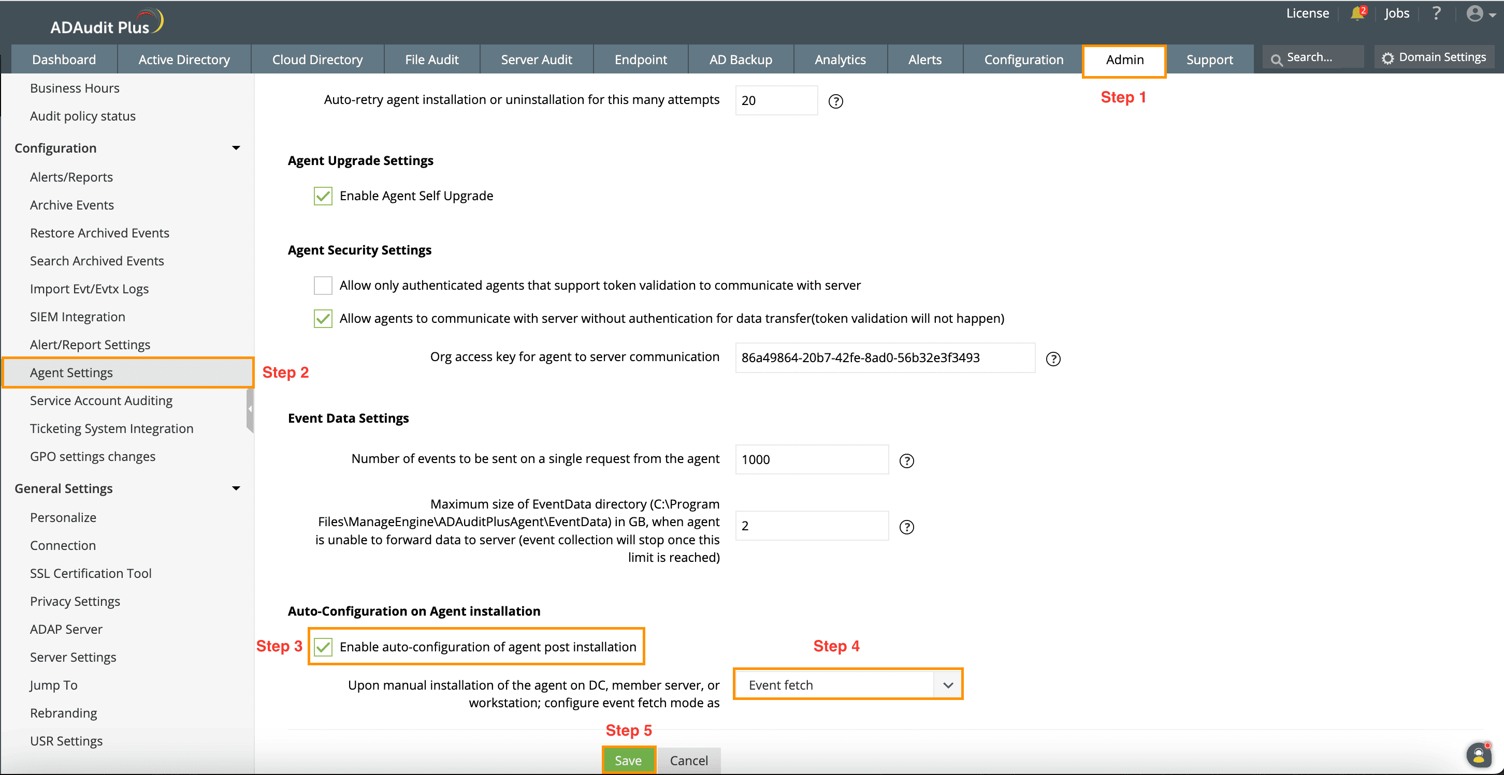1504x775 pixels.
Task: Open the chat support assistant icon
Action: coord(1478,755)
